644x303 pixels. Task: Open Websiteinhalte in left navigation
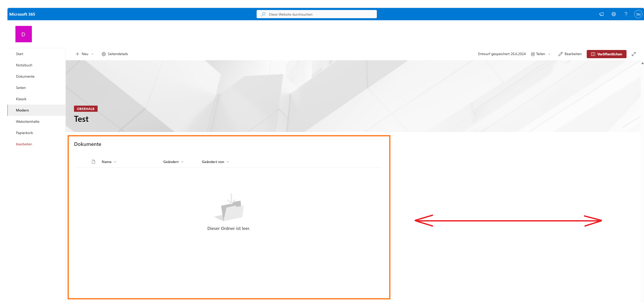point(27,122)
